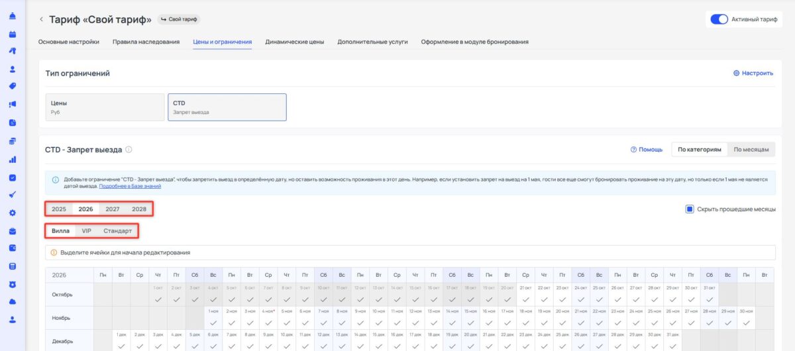795x351 pixels.
Task: Click the back arrow next to the tariff title
Action: [x=41, y=19]
